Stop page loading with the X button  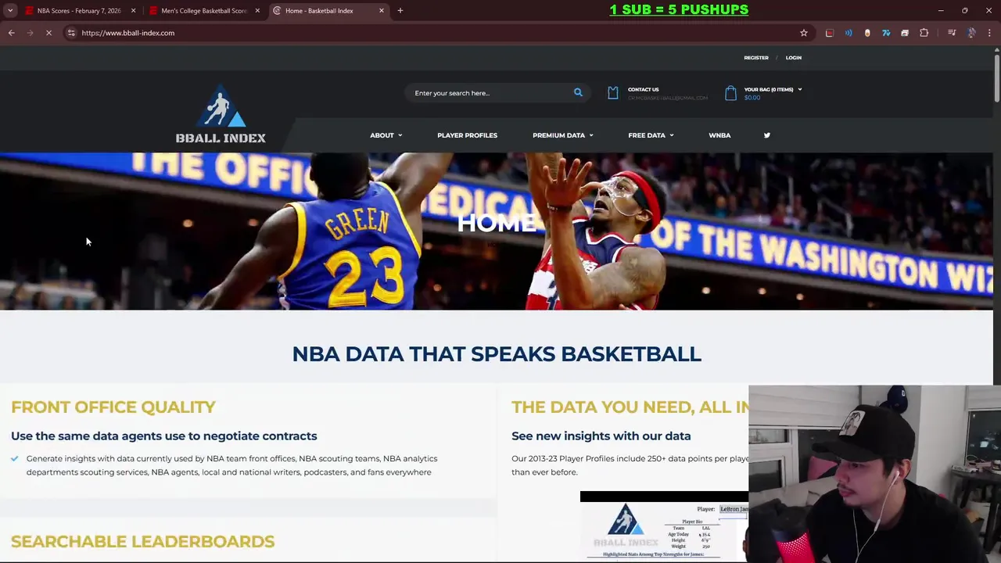[48, 33]
